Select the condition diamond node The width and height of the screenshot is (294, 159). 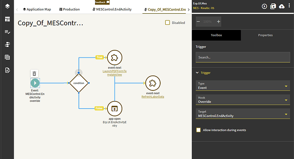tap(79, 83)
